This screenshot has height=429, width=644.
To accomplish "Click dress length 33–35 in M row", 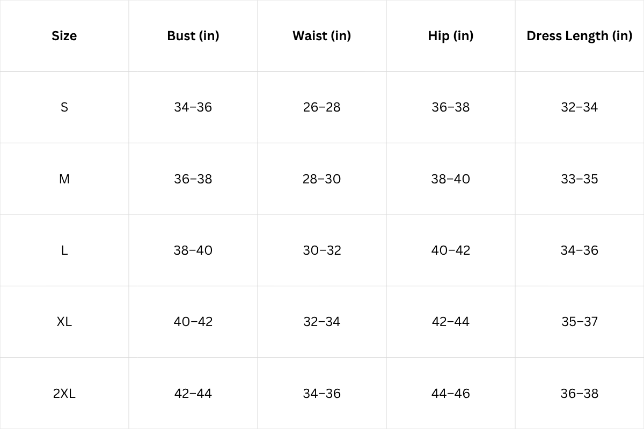I will [579, 179].
